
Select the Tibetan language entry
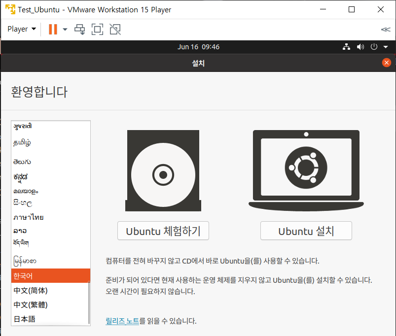point(51,243)
